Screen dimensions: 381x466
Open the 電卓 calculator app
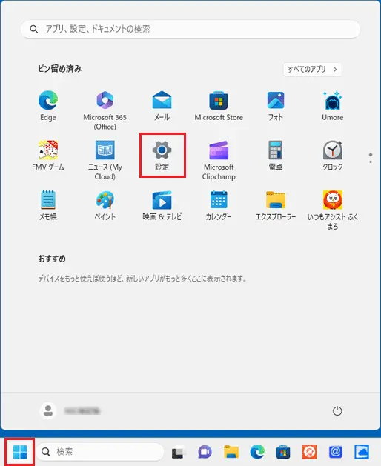click(x=276, y=155)
